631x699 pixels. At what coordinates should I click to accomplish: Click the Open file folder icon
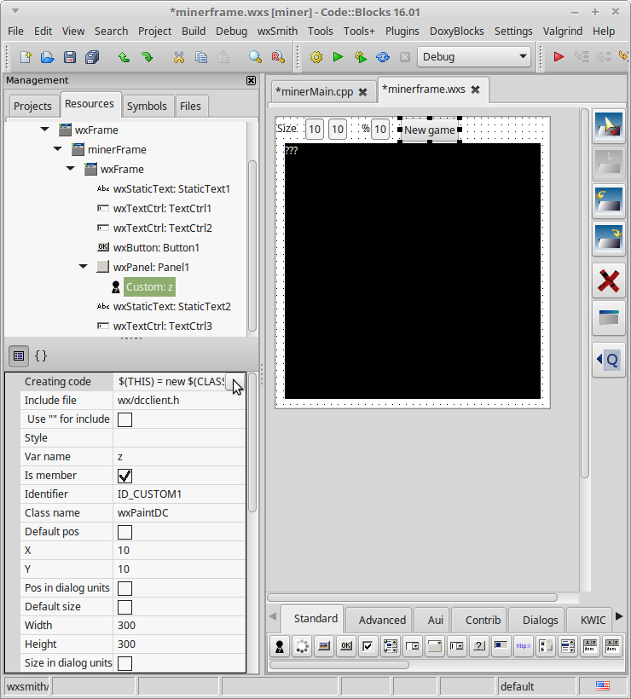(47, 57)
